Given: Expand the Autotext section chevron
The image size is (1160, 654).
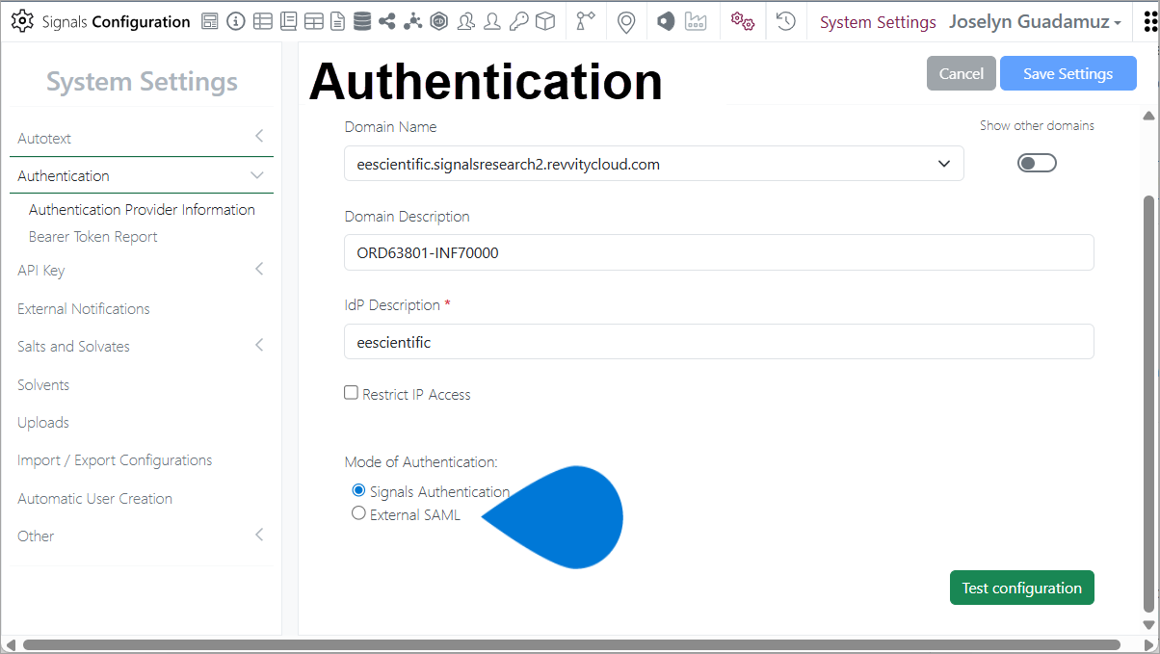Looking at the screenshot, I should pyautogui.click(x=258, y=137).
